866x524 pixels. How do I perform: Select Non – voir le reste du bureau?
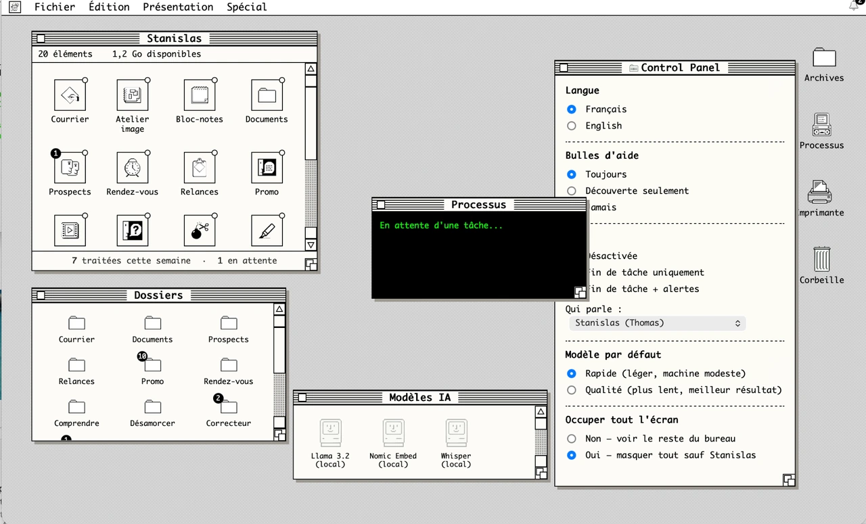(x=572, y=439)
